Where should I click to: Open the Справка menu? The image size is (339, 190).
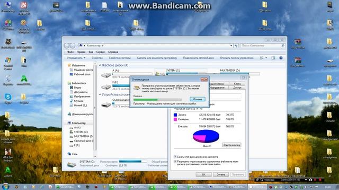coord(113,52)
